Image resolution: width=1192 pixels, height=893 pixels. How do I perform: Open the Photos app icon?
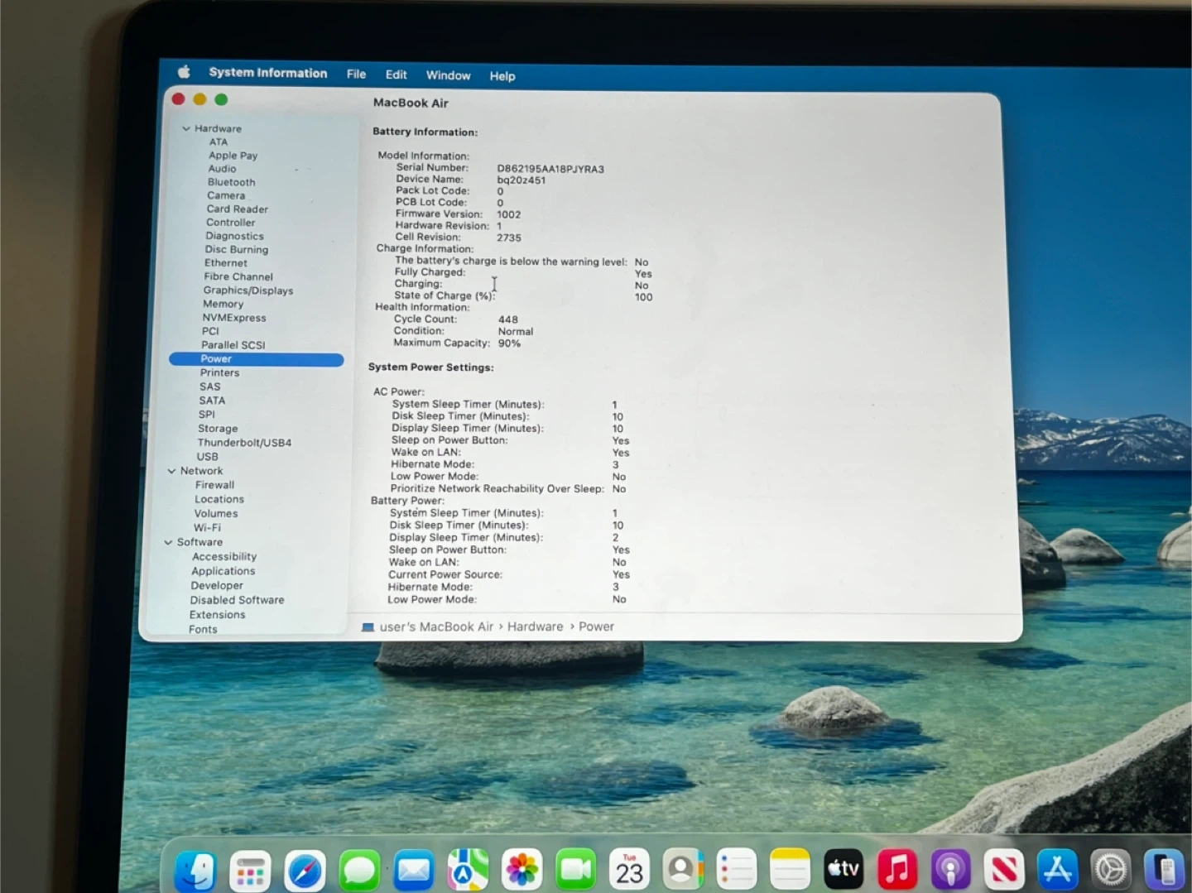pos(521,871)
